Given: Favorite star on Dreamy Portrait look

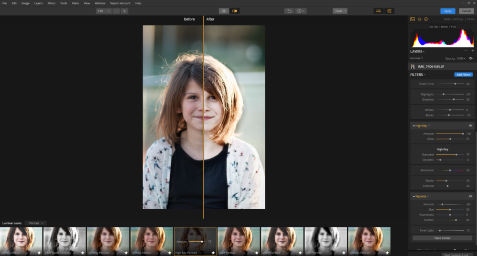Looking at the screenshot, I should tap(126, 253).
